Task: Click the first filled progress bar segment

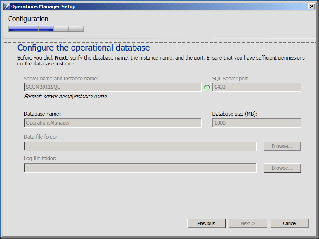Action: (15, 29)
